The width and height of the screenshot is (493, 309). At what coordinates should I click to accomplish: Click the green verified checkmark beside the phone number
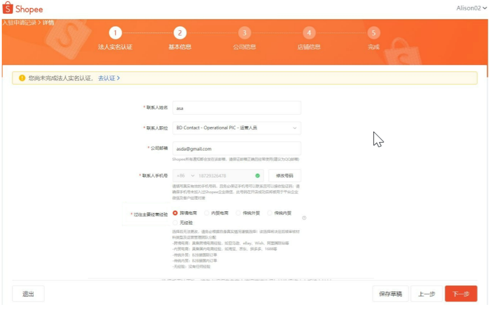coord(257,175)
